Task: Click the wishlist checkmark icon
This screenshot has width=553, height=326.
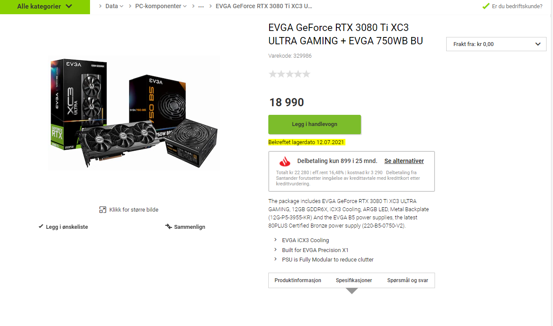Action: 41,226
